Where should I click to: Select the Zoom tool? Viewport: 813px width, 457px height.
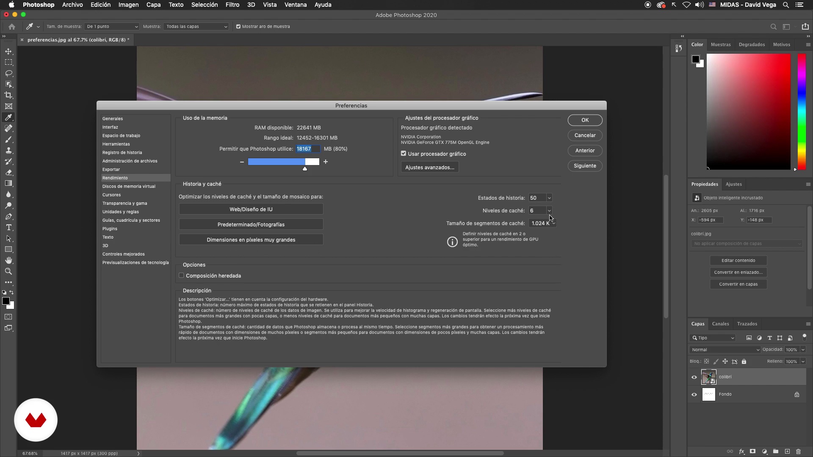tap(8, 271)
